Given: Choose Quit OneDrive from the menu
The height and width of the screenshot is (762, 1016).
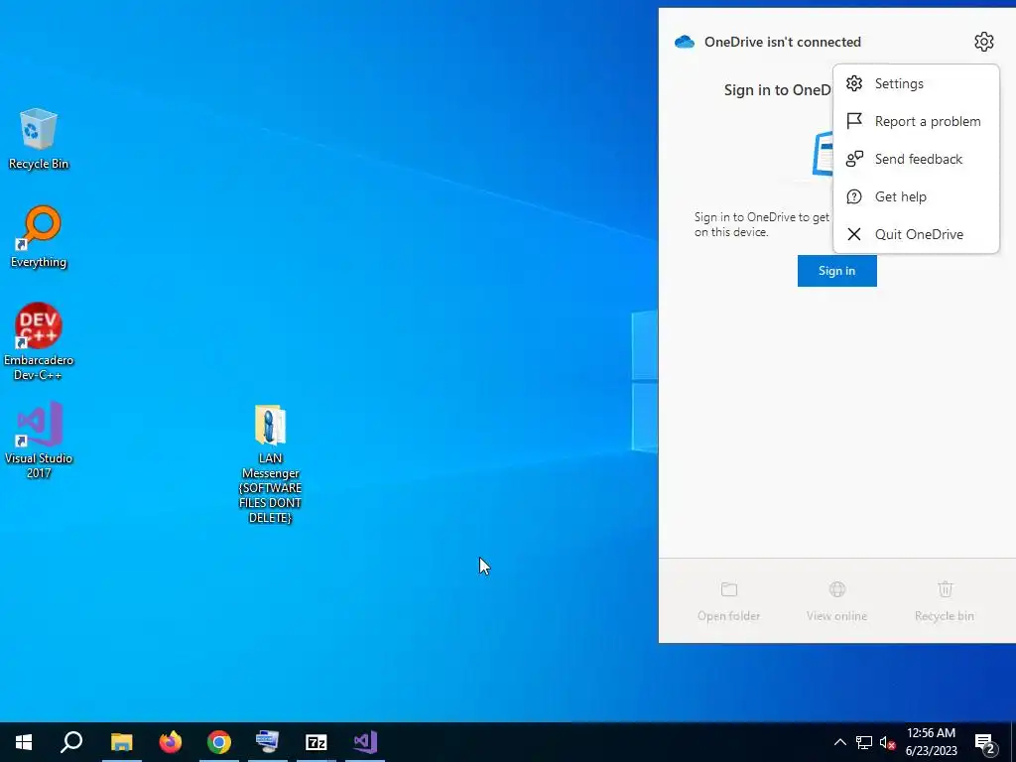Looking at the screenshot, I should pyautogui.click(x=916, y=234).
